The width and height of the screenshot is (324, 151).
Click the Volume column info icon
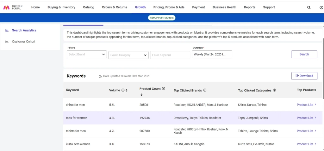[123, 90]
